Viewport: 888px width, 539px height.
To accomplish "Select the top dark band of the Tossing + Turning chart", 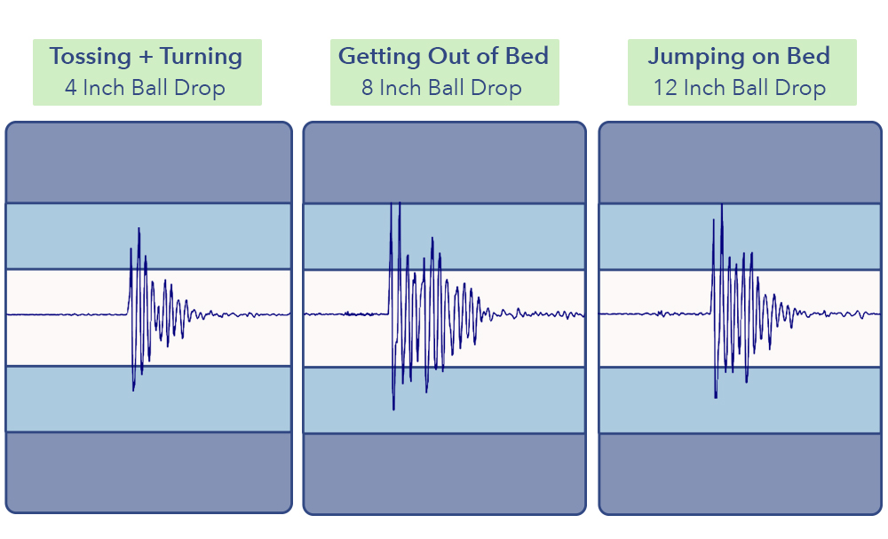I will (148, 162).
